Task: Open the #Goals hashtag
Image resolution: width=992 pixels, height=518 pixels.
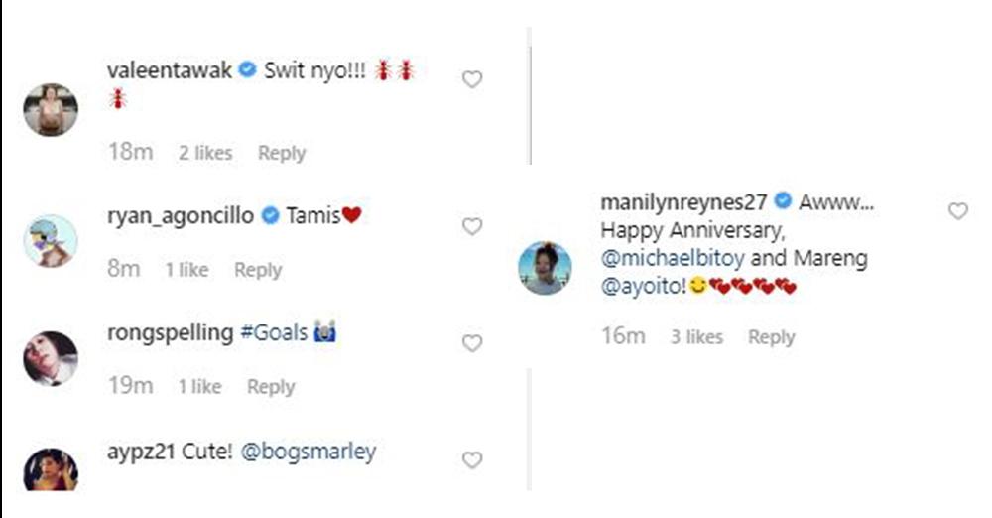Action: (274, 333)
